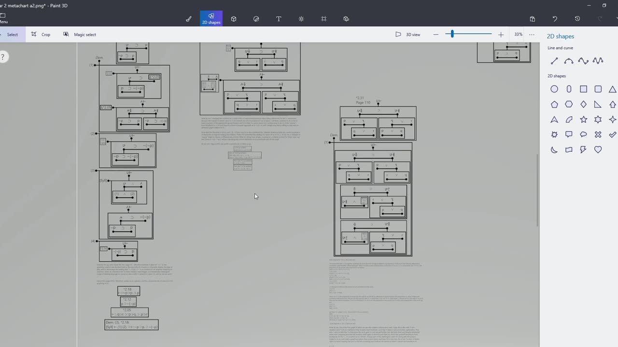Select the Arrowhead shape
618x347 pixels.
pyautogui.click(x=554, y=120)
